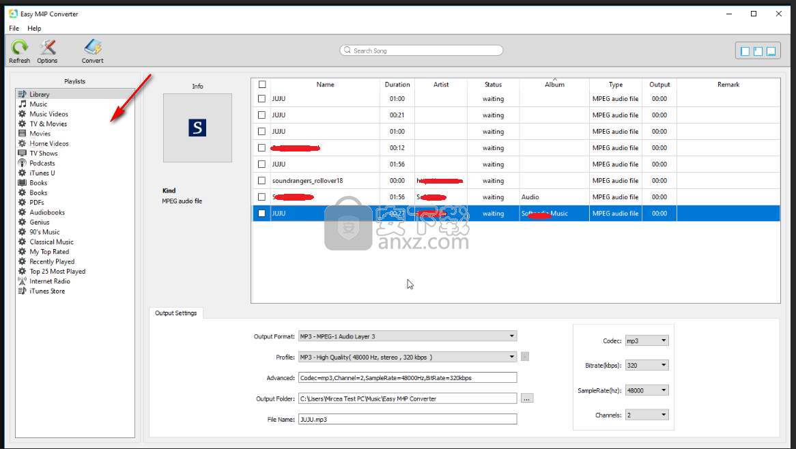
Task: Select the Books playlist with gear icon
Action: pos(38,193)
